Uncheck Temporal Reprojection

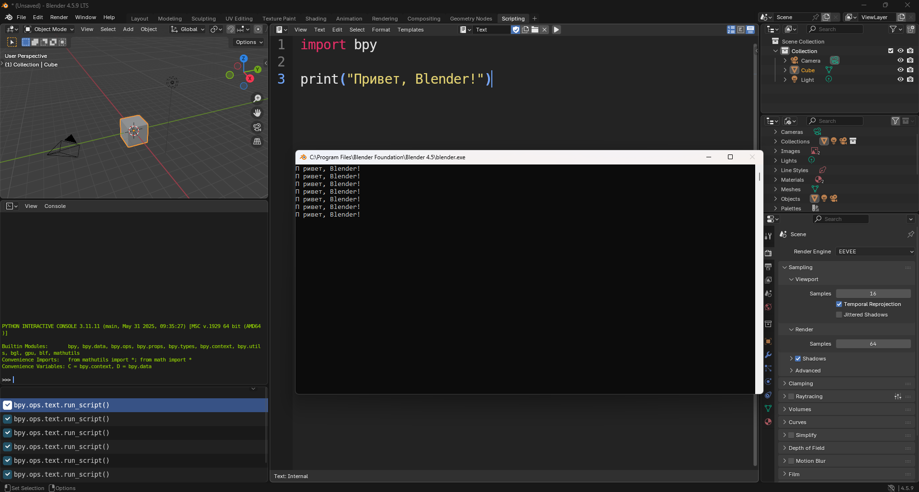pos(839,304)
